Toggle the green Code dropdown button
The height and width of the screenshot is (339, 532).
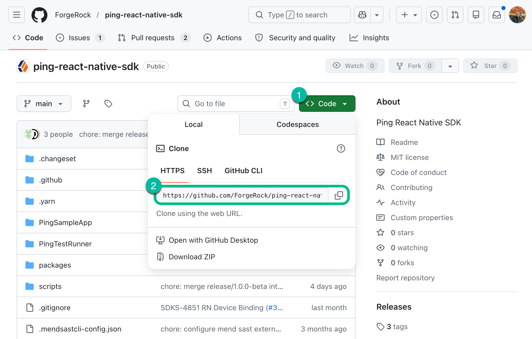coord(327,104)
